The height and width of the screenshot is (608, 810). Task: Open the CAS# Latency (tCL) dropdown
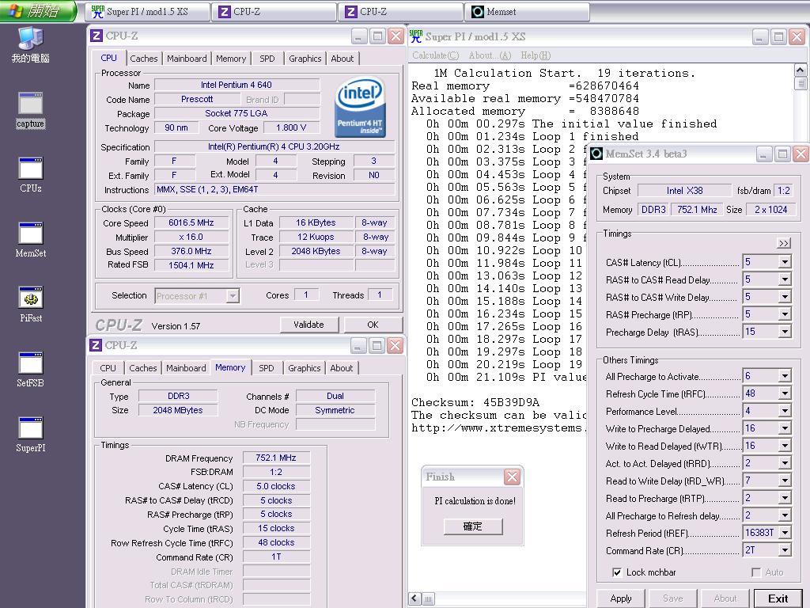click(785, 262)
